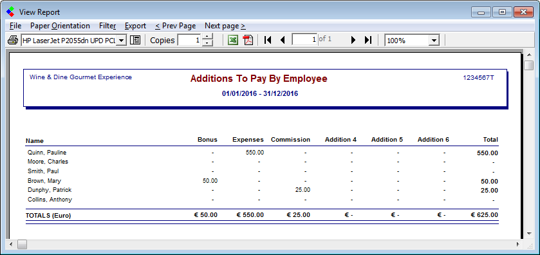Export report to Excel icon

[233, 41]
